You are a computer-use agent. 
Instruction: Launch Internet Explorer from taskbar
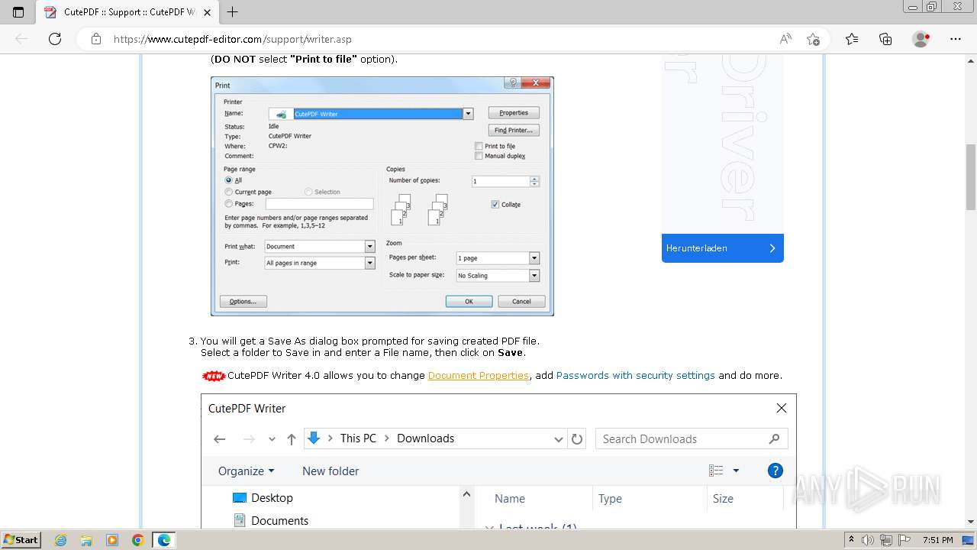click(61, 540)
